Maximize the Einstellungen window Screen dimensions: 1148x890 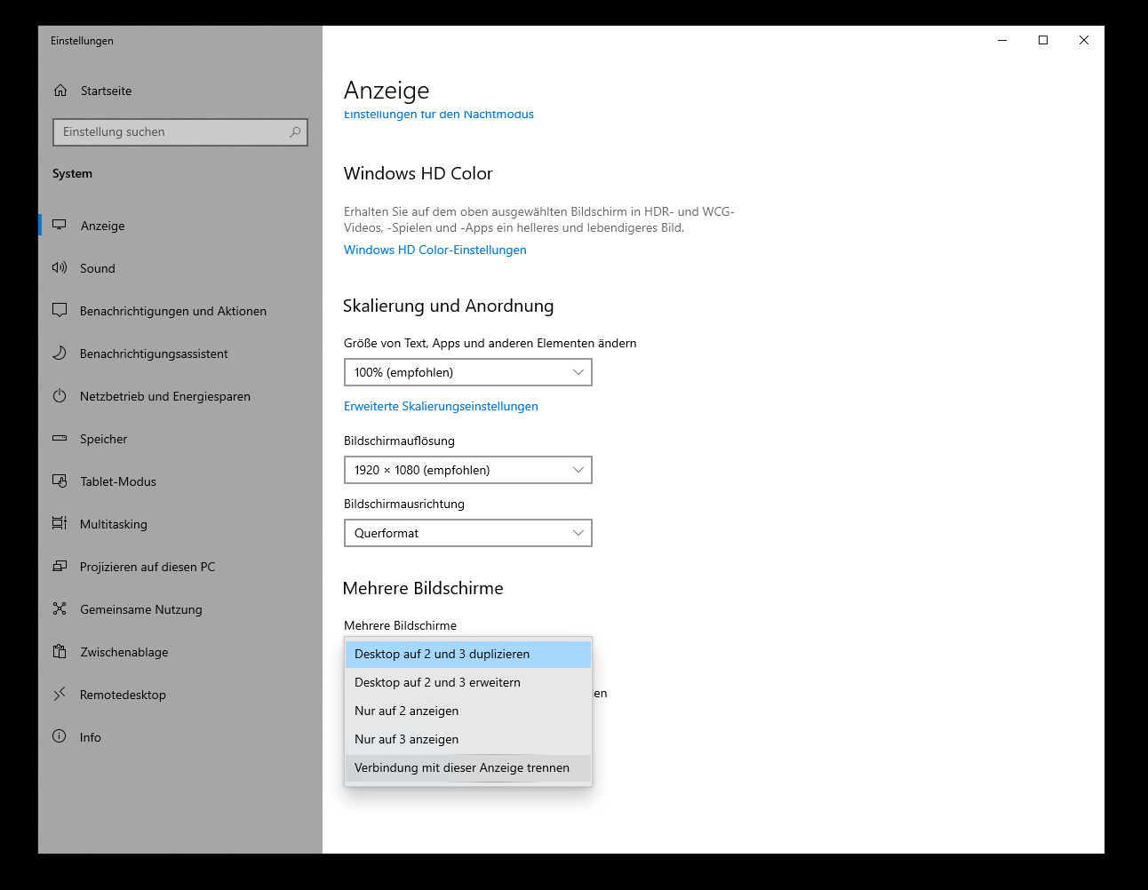coord(1043,40)
